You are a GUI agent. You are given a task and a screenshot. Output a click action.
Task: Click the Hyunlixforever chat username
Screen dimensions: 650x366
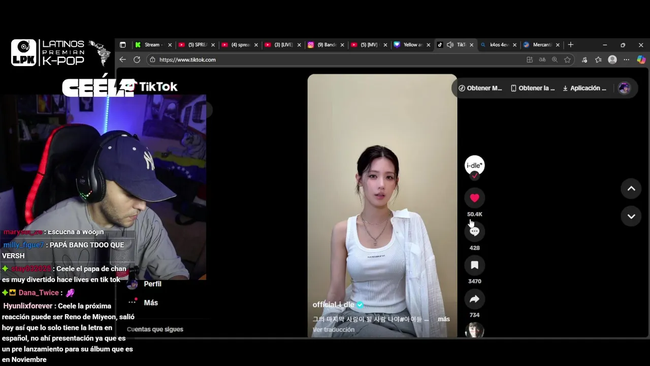coord(28,306)
